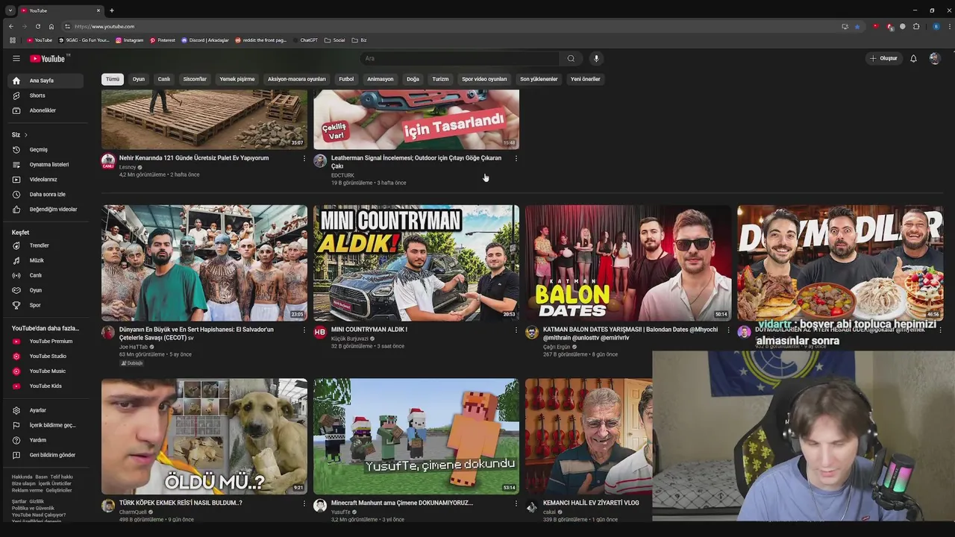Open the ÖLDÜ MÜ dog video thumbnail
The width and height of the screenshot is (955, 537).
(204, 436)
